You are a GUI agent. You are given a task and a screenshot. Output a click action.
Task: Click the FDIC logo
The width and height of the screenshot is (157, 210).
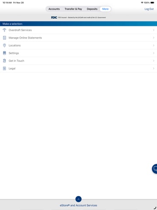[54, 17]
